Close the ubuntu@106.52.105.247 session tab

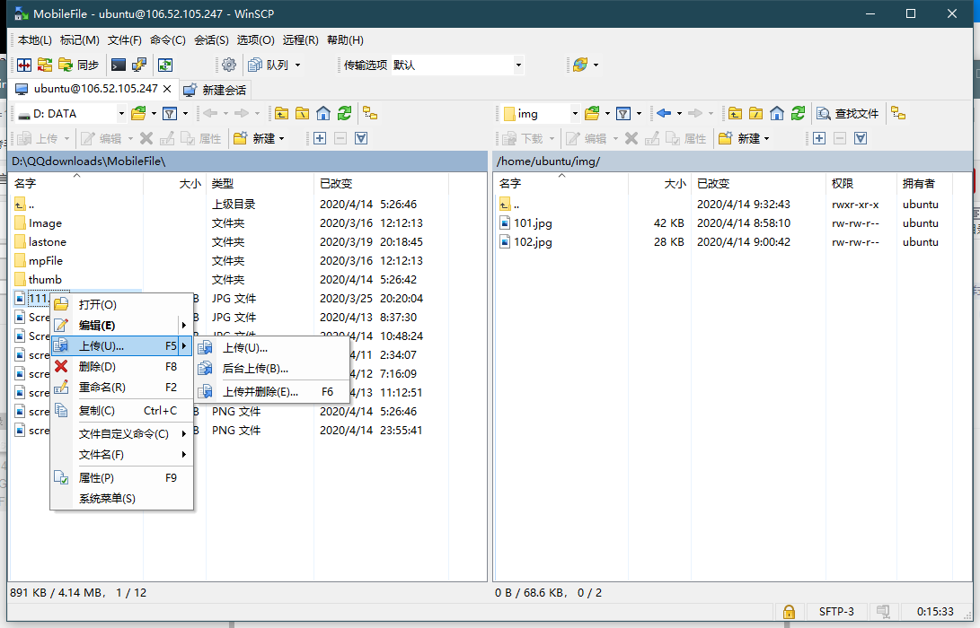[167, 90]
